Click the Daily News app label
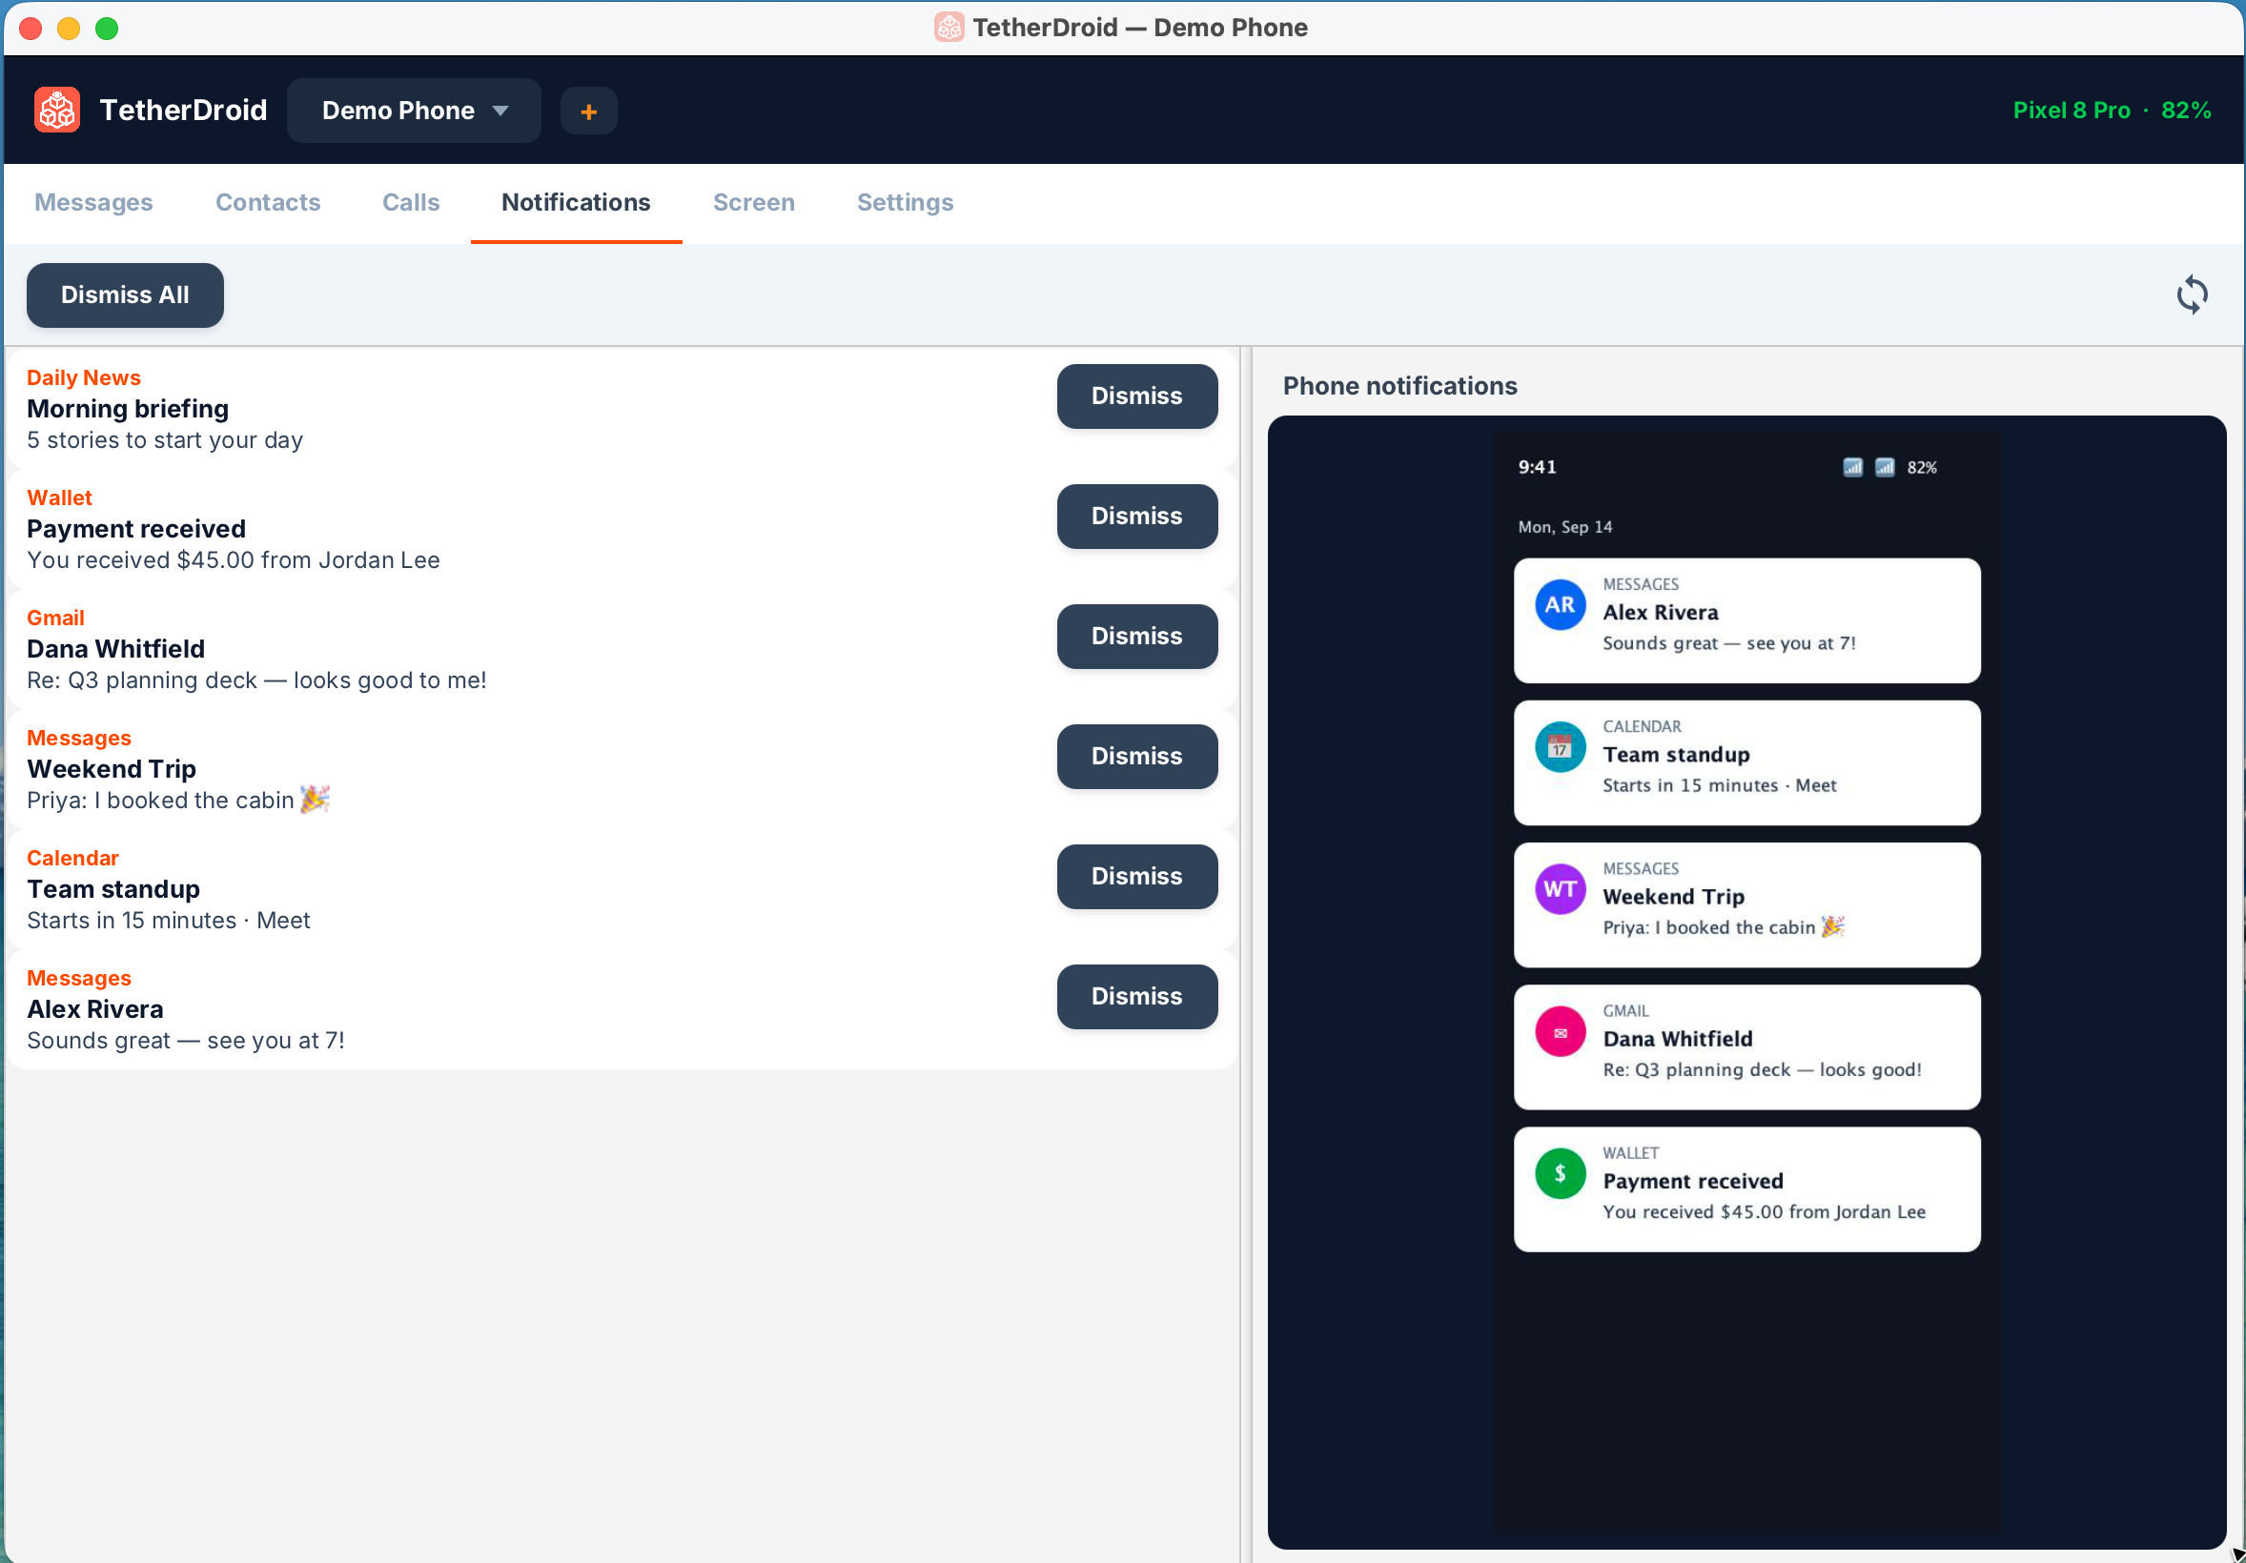The width and height of the screenshot is (2246, 1563). tap(83, 377)
